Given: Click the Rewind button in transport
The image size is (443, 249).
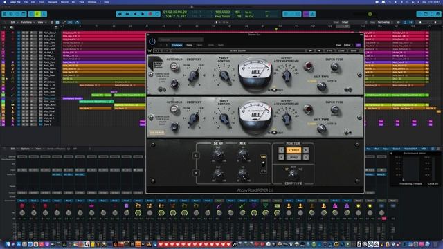Looking at the screenshot, I should click(x=120, y=14).
